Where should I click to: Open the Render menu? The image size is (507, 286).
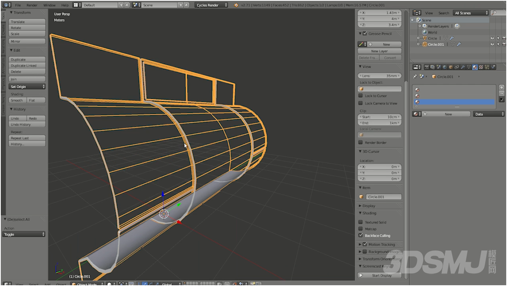coord(32,5)
